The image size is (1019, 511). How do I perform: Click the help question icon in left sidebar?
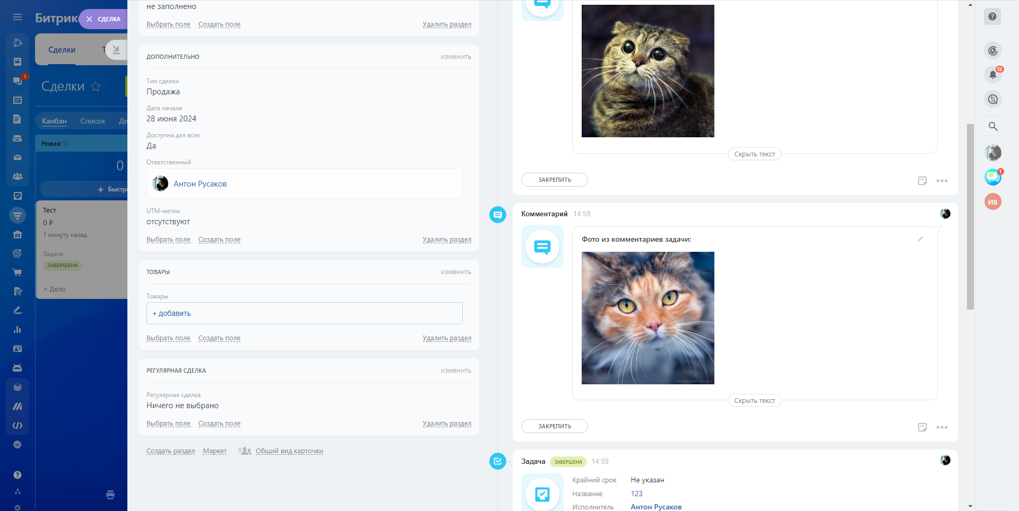[x=18, y=475]
